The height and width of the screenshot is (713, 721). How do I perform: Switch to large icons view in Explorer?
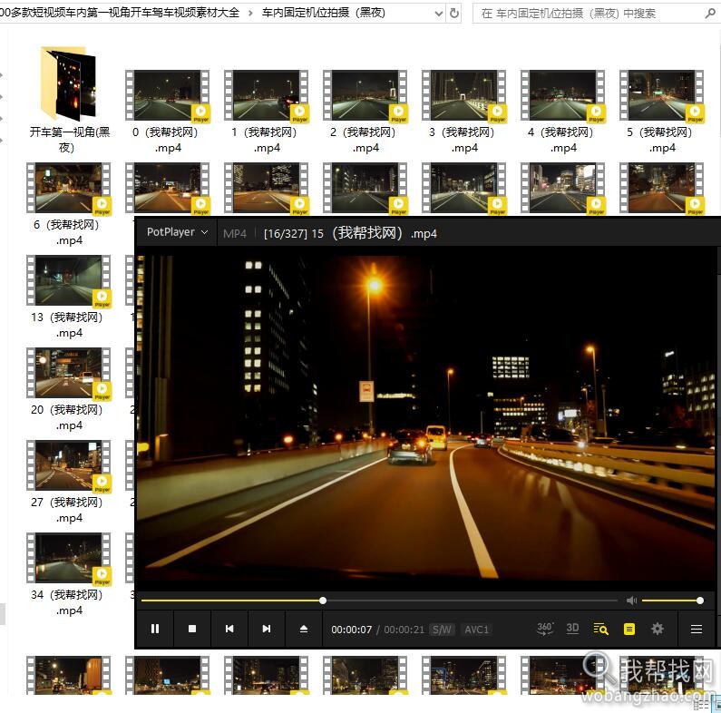[x=716, y=705]
